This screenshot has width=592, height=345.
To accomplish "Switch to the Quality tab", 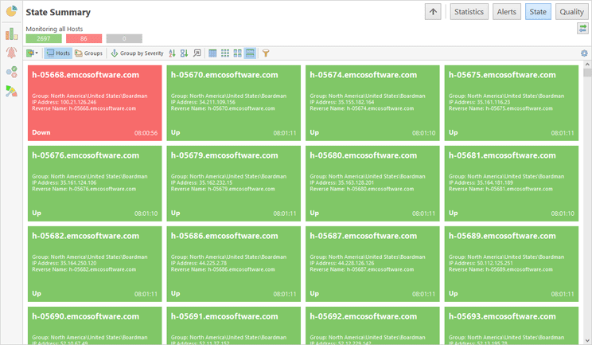I will coord(571,12).
